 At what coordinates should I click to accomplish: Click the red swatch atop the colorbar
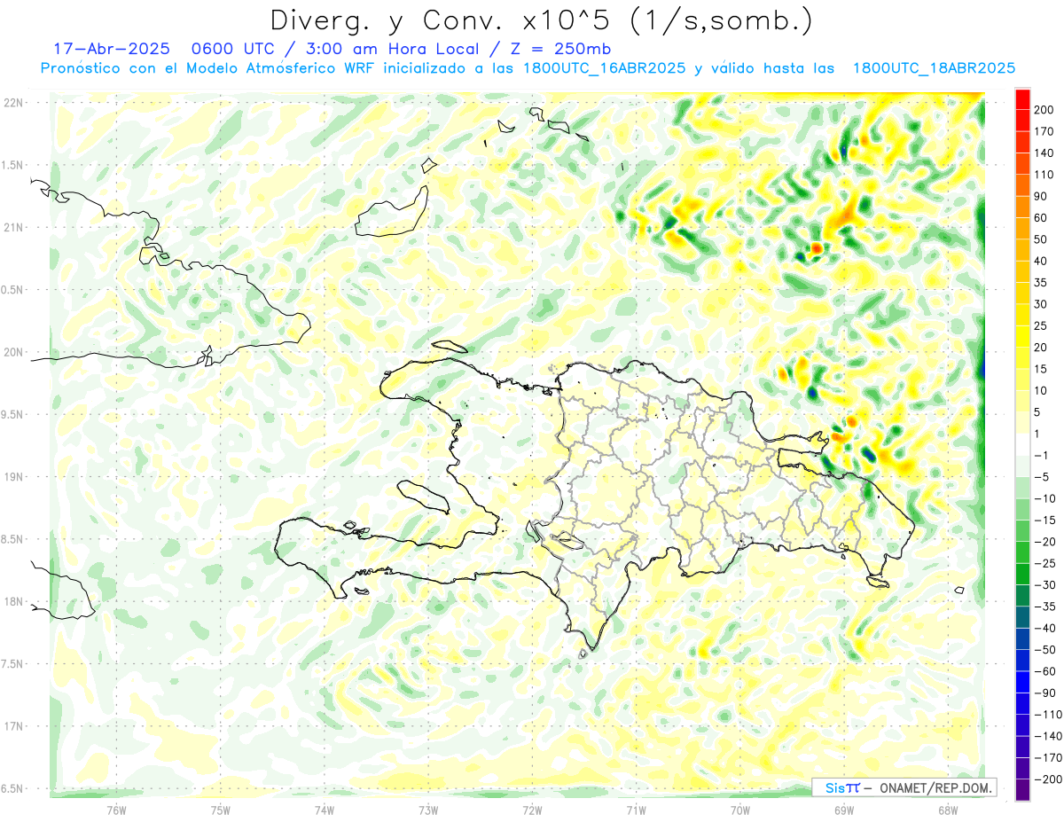pos(1022,99)
